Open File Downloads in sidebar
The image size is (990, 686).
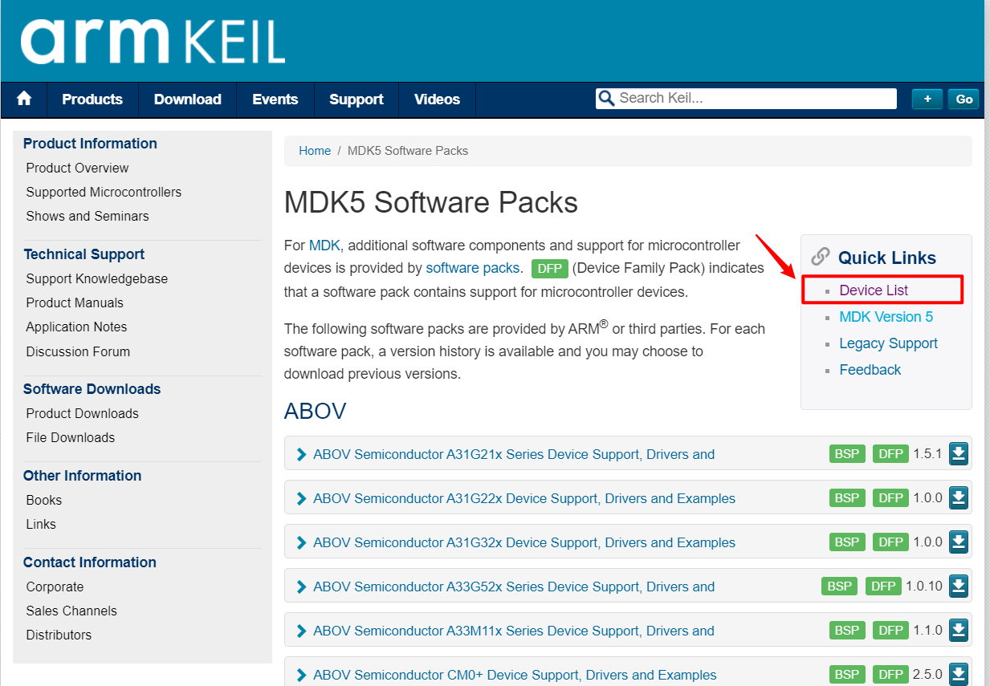click(x=71, y=437)
